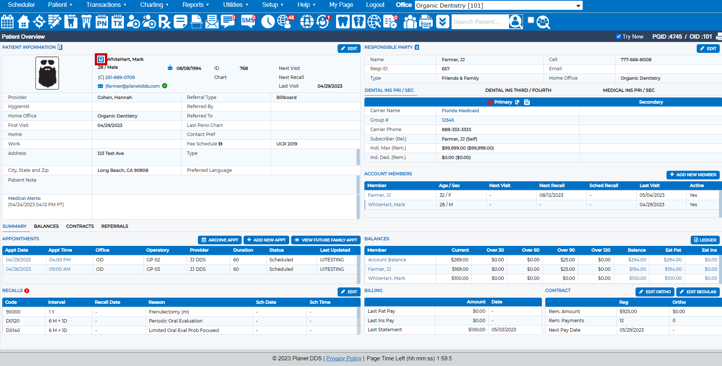Click the SMS messages icon
The image size is (722, 366).
(x=248, y=22)
